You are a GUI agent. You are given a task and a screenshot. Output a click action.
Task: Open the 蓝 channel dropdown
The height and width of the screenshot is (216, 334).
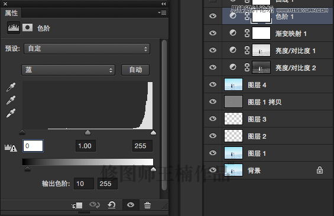click(68, 70)
